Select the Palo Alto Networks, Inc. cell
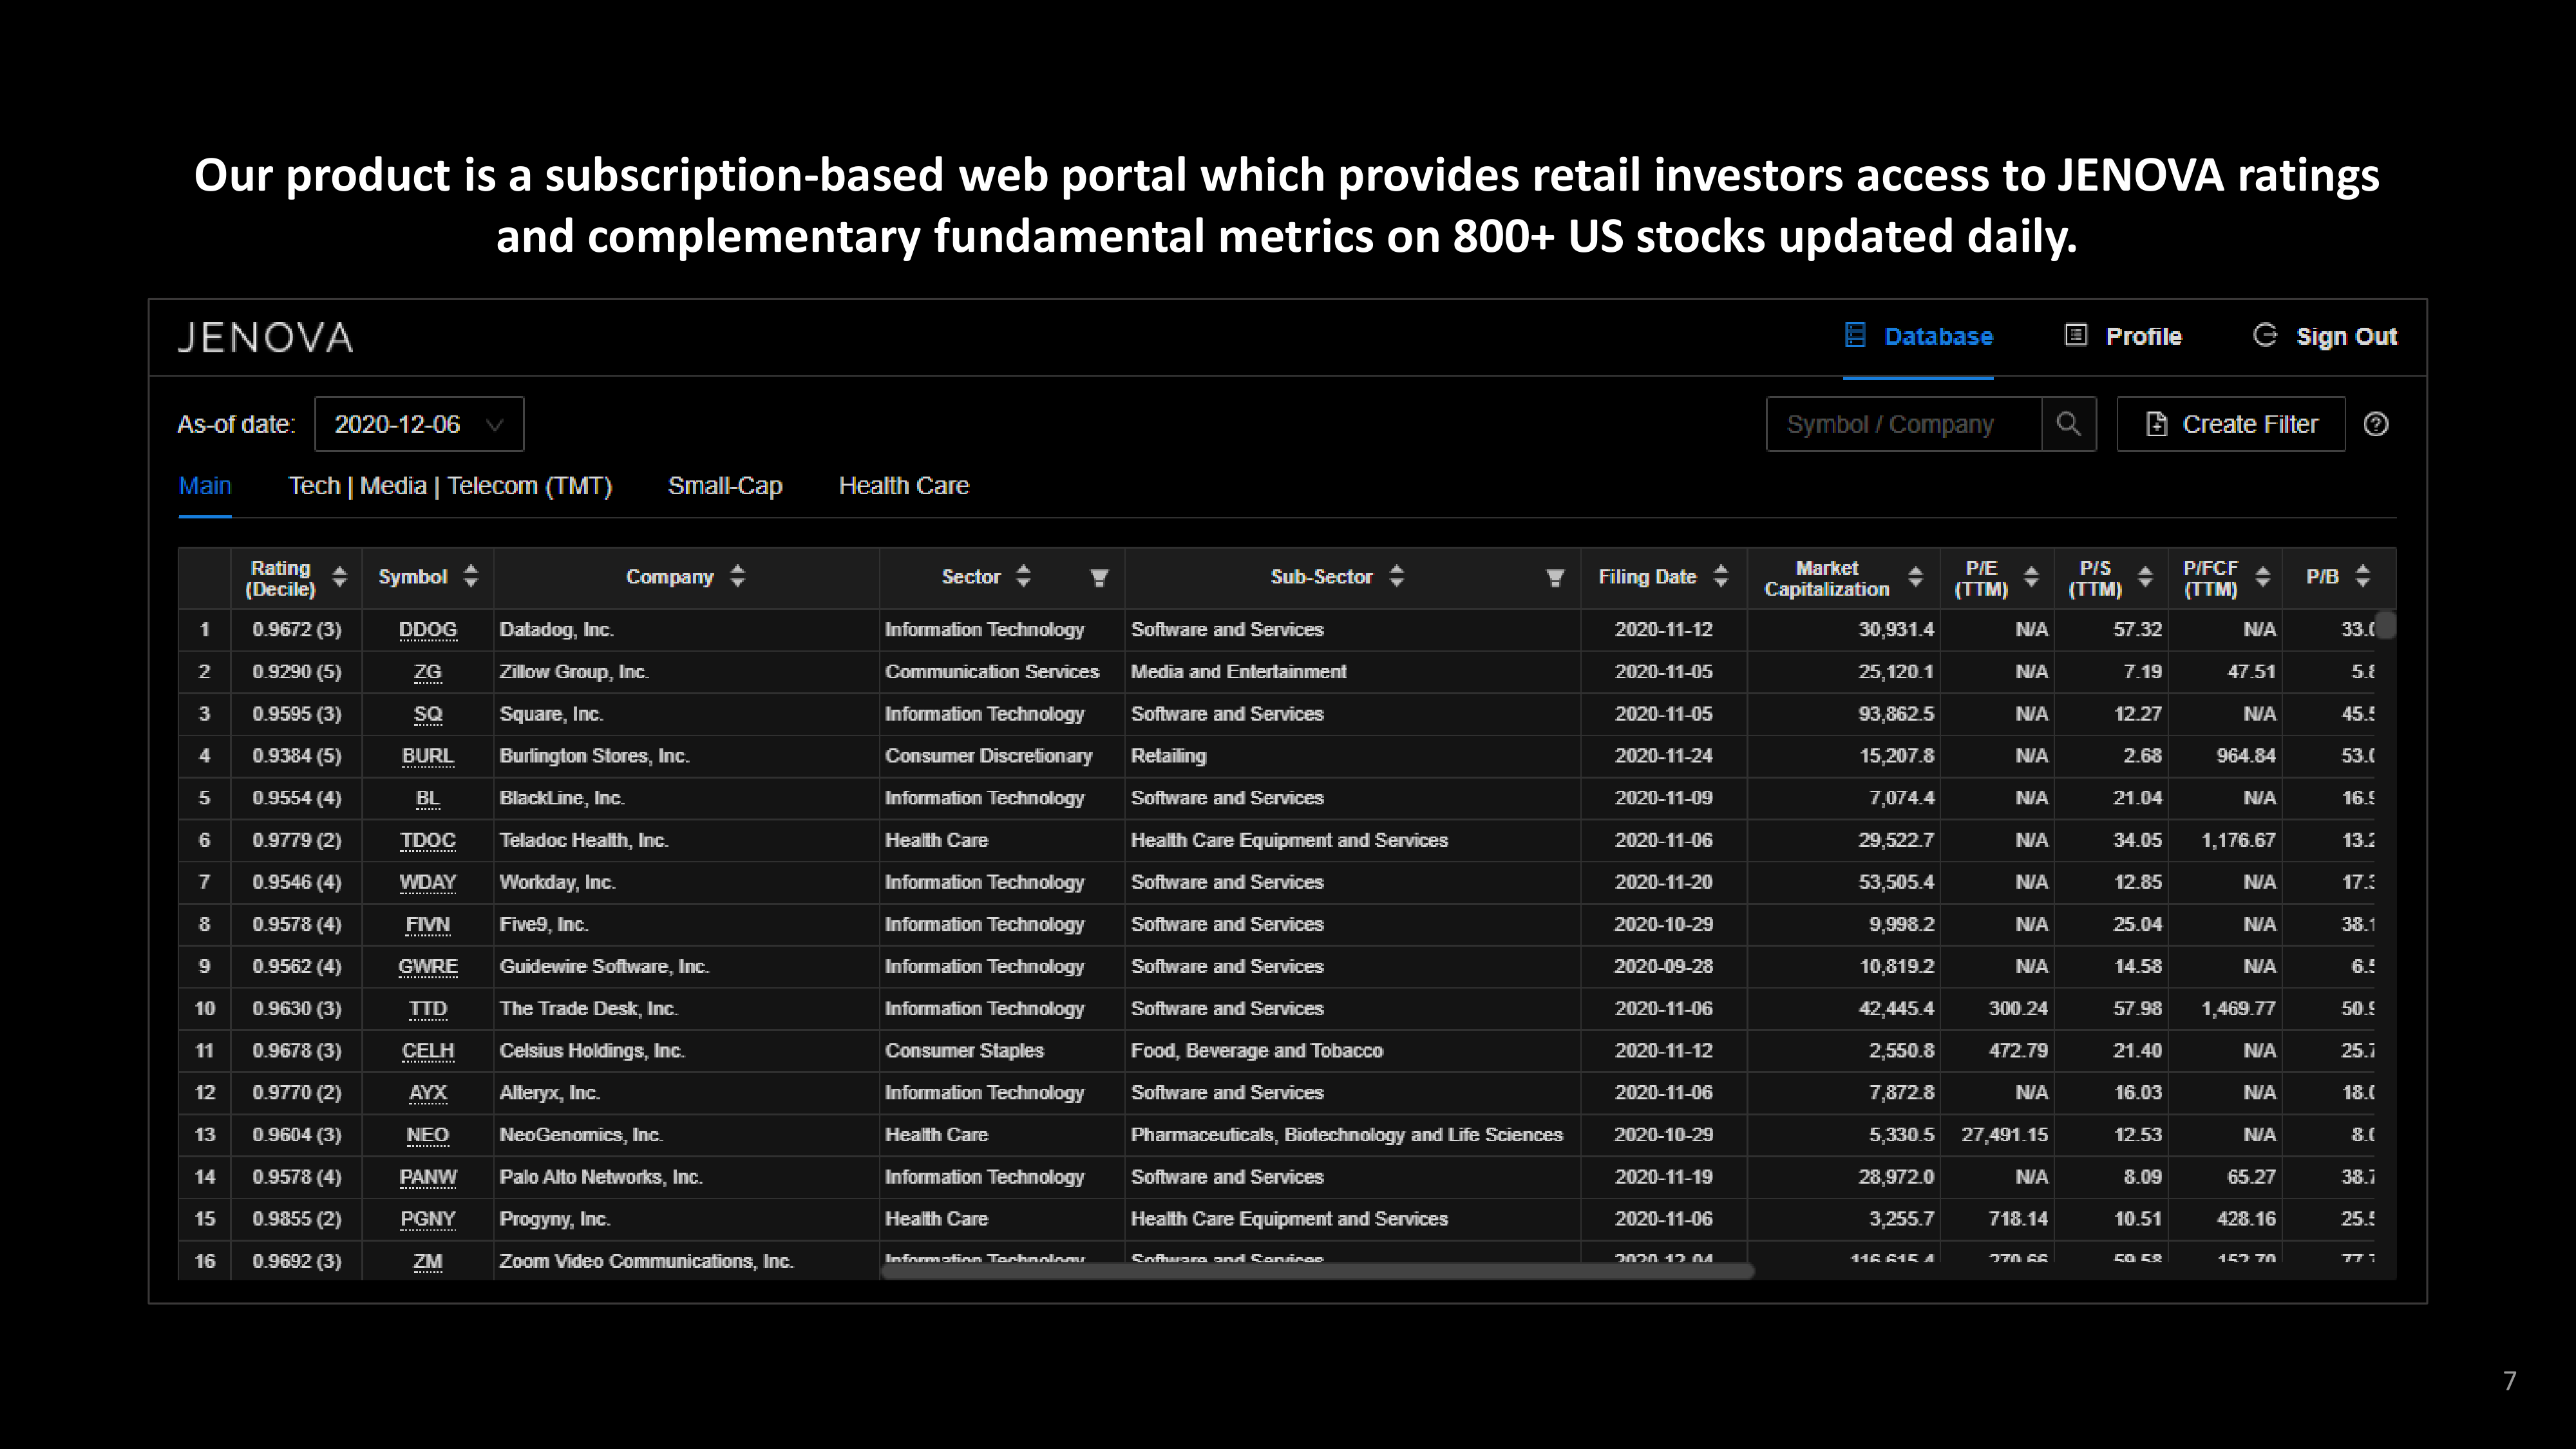The width and height of the screenshot is (2576, 1449). [x=686, y=1177]
